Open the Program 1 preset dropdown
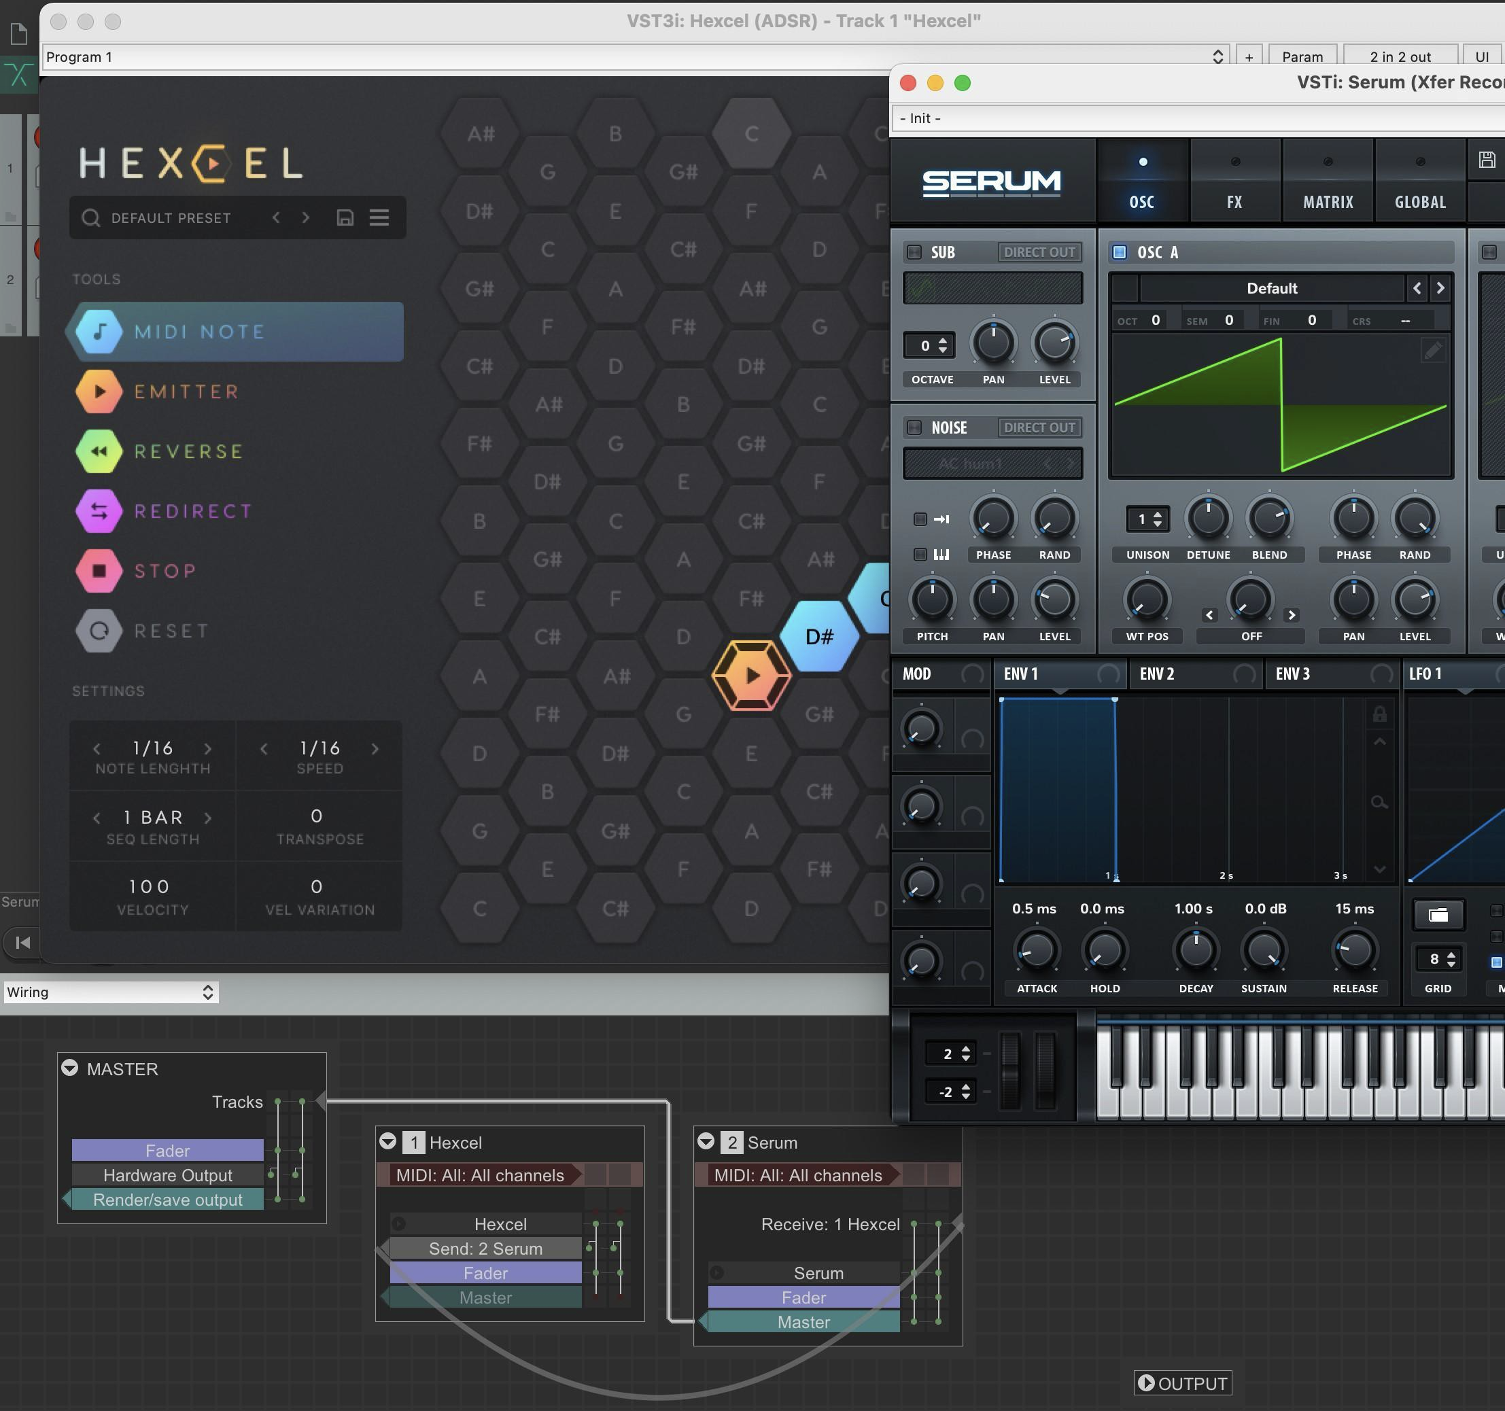 pos(634,57)
